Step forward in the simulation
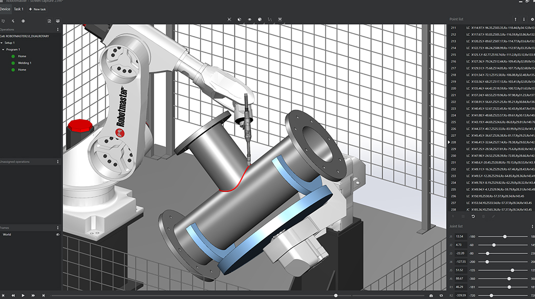Viewport: 535px width, 299px height. pos(33,295)
